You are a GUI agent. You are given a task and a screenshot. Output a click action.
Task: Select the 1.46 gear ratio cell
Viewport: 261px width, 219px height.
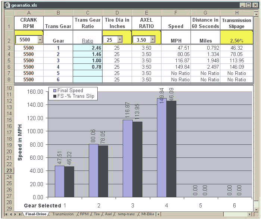pyautogui.click(x=88, y=54)
